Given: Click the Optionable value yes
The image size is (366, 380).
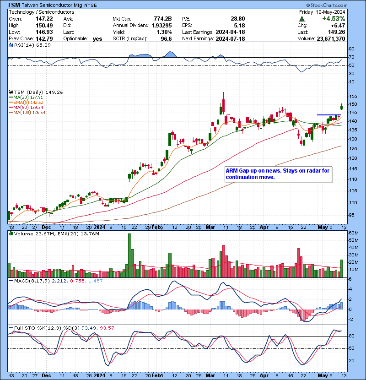Looking at the screenshot, I should [x=97, y=39].
